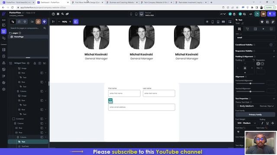Click the keyboard display icon on canvas toolbar
The image size is (277, 155).
click(x=223, y=22)
